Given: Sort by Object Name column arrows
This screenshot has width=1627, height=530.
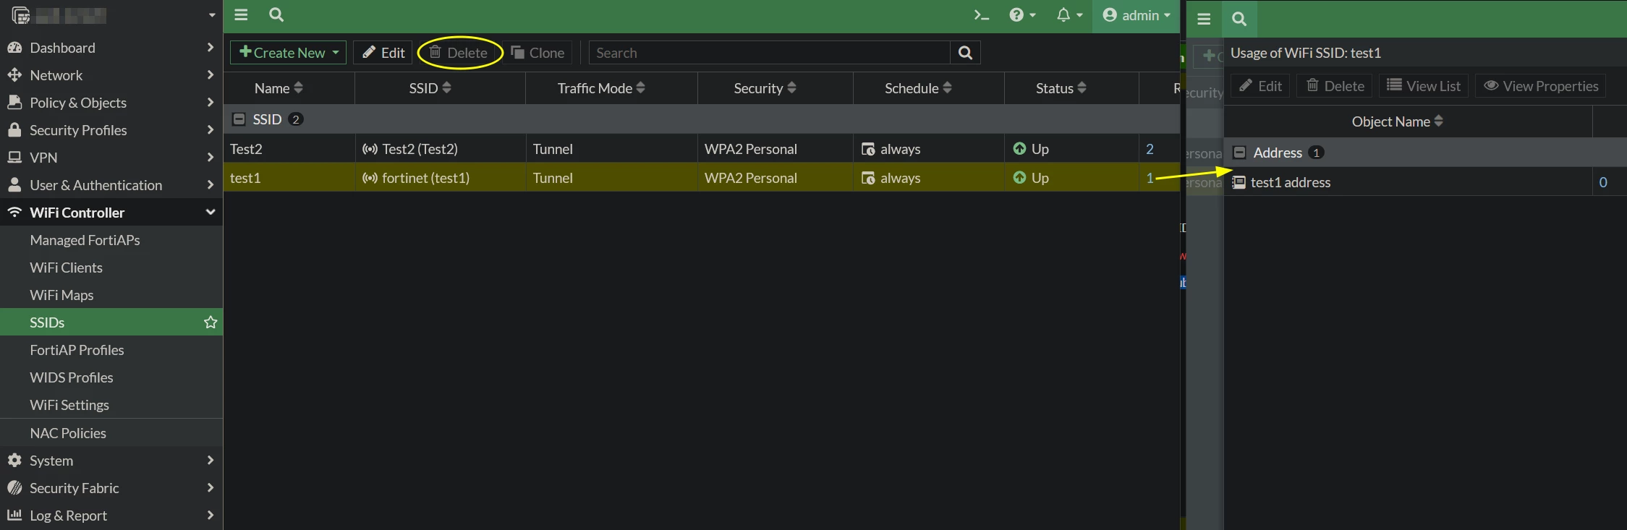Looking at the screenshot, I should pos(1438,121).
